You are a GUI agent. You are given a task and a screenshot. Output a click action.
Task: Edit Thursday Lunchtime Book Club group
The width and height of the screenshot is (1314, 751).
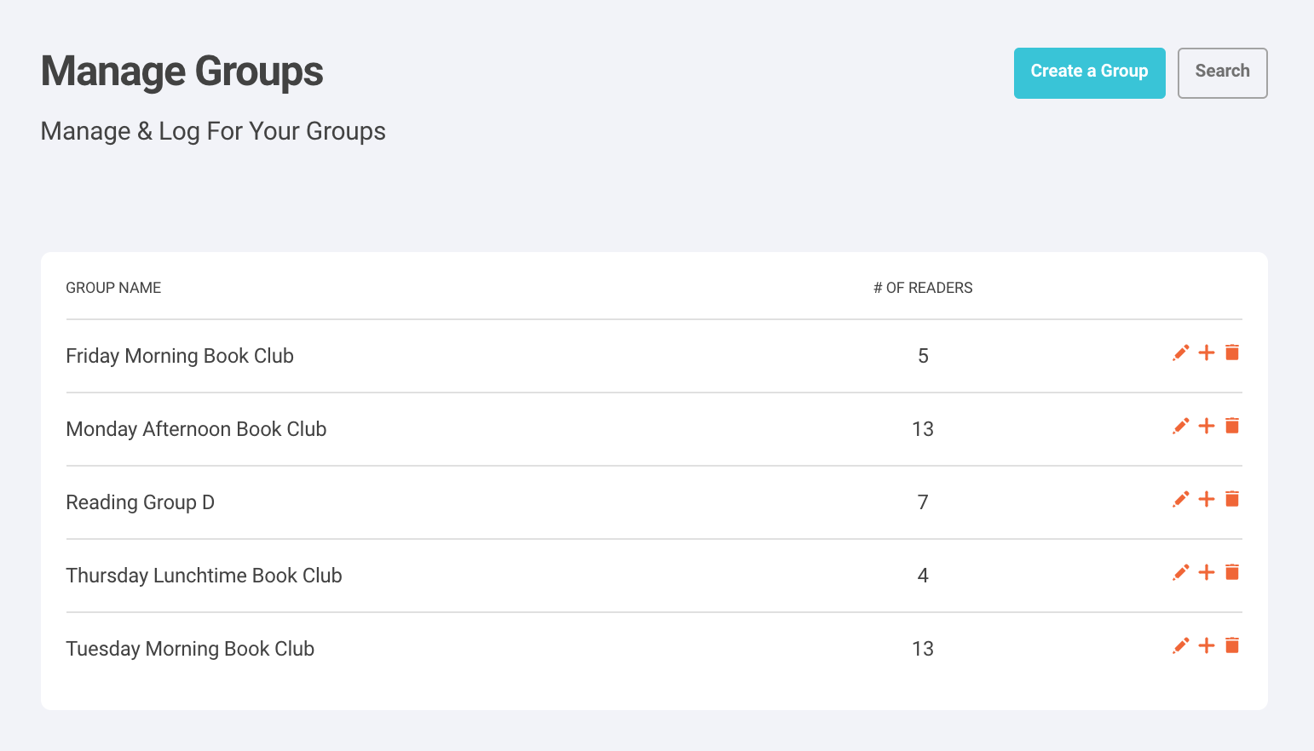click(x=1181, y=572)
